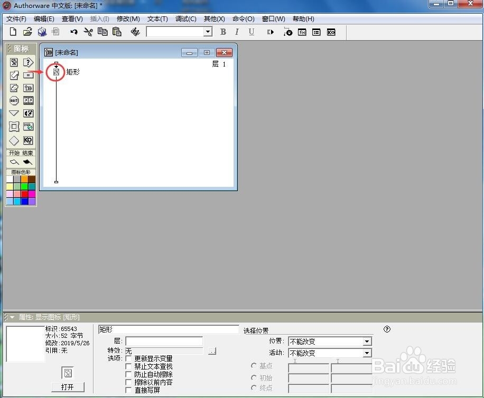Viewport: 484px width, 398px height.
Task: Click the 特效 browse button
Action: pyautogui.click(x=212, y=351)
